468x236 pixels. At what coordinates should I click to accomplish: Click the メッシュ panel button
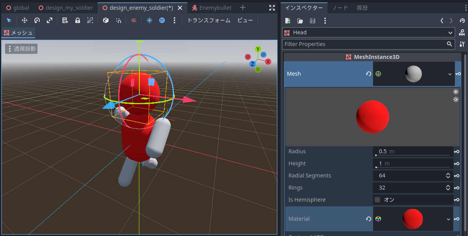(x=18, y=33)
